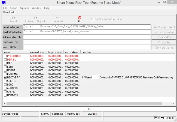Enable DA DL All With Check Sum
Image resolution: width=177 pixels, height=122 pixels.
[93, 19]
